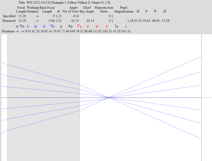
Task: Select the Measured reproduction ratio 0:1
Action: point(111,21)
